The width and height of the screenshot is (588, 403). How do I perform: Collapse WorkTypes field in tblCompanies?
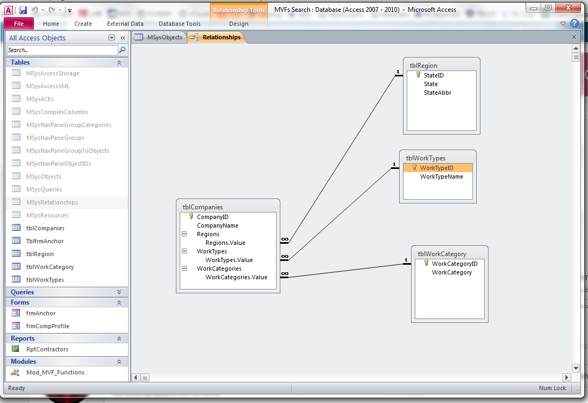pyautogui.click(x=185, y=251)
